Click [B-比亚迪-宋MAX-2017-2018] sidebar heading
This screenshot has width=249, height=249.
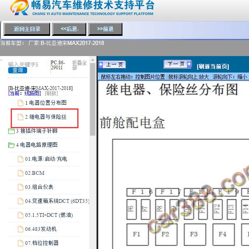pos(41,88)
